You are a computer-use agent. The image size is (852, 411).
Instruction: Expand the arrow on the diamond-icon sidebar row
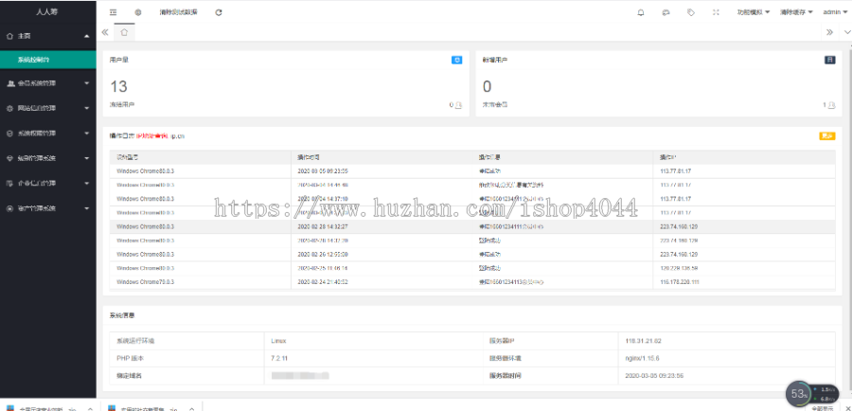pos(87,158)
